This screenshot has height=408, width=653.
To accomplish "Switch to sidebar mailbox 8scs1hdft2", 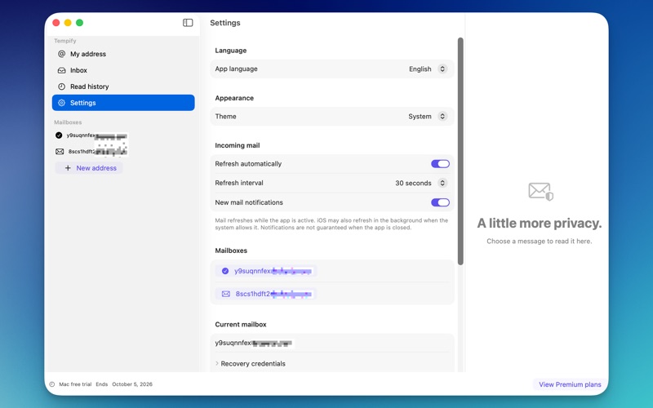I will pos(91,152).
